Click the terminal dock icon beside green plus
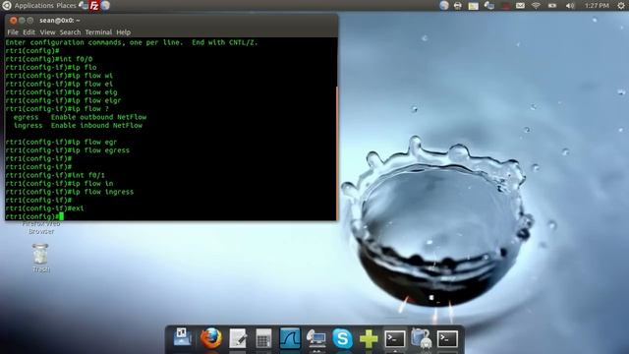Image resolution: width=629 pixels, height=354 pixels. (x=395, y=338)
